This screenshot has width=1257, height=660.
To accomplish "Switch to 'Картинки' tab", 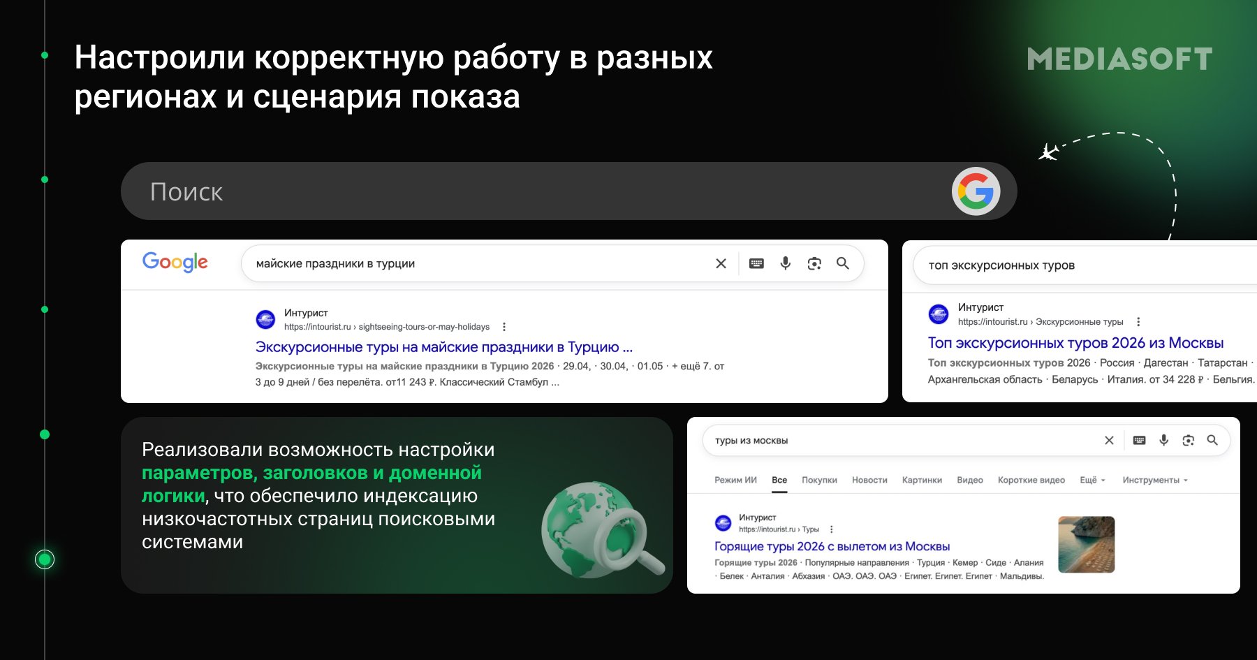I will click(922, 480).
